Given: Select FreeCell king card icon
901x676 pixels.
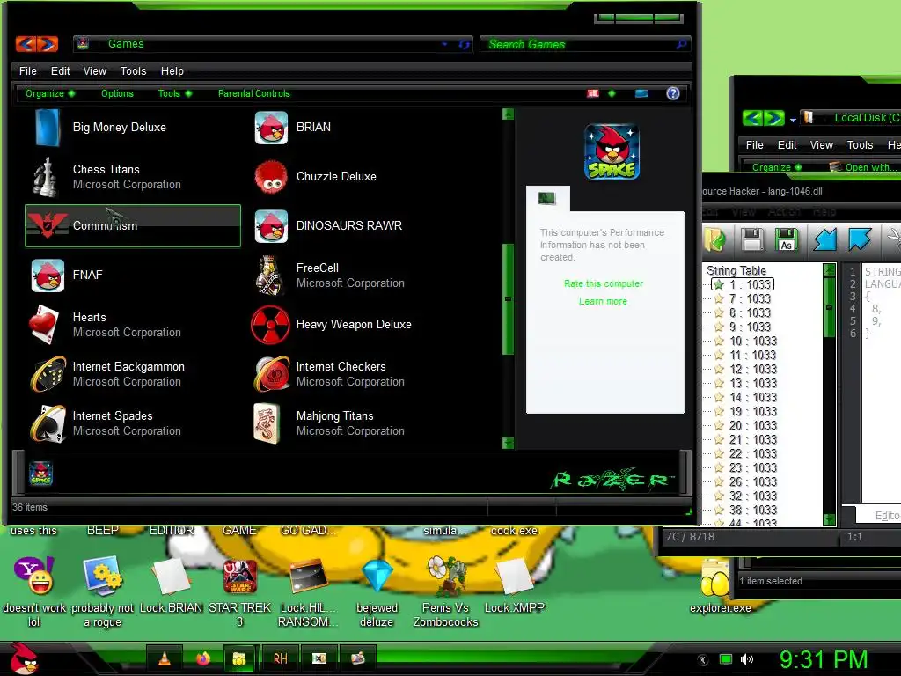Looking at the screenshot, I should (269, 276).
